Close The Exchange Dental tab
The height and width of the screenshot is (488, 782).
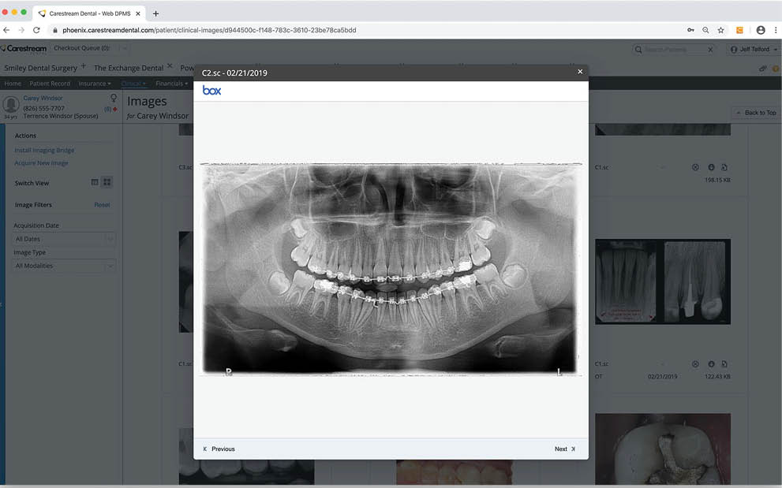point(170,67)
